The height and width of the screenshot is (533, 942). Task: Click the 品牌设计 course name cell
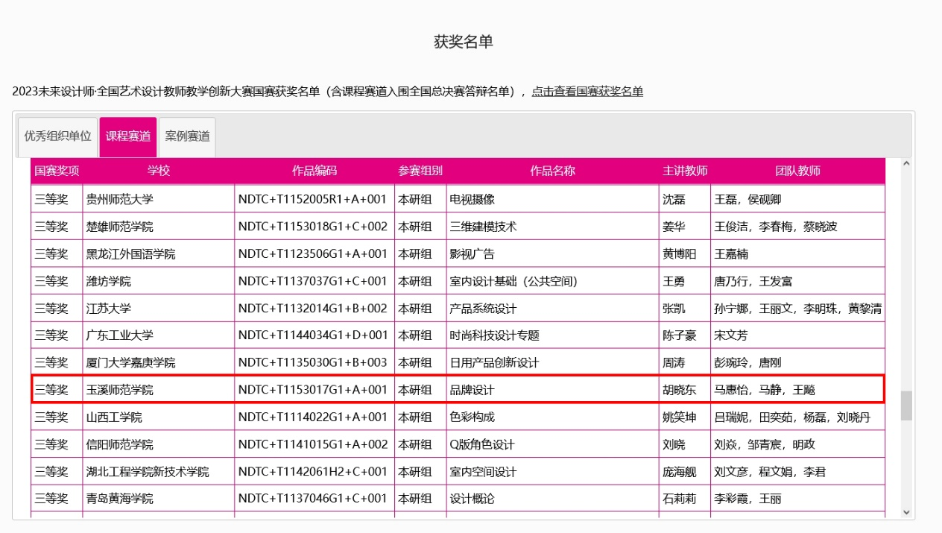tap(472, 390)
